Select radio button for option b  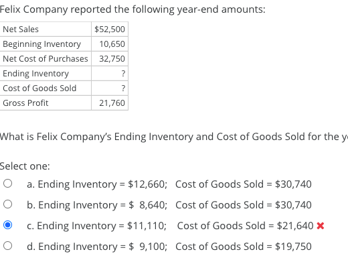(8, 204)
